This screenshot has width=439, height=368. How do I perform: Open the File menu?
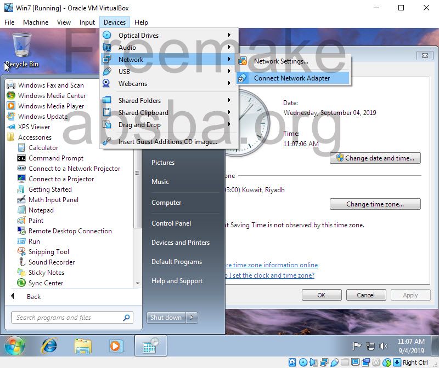(x=9, y=22)
